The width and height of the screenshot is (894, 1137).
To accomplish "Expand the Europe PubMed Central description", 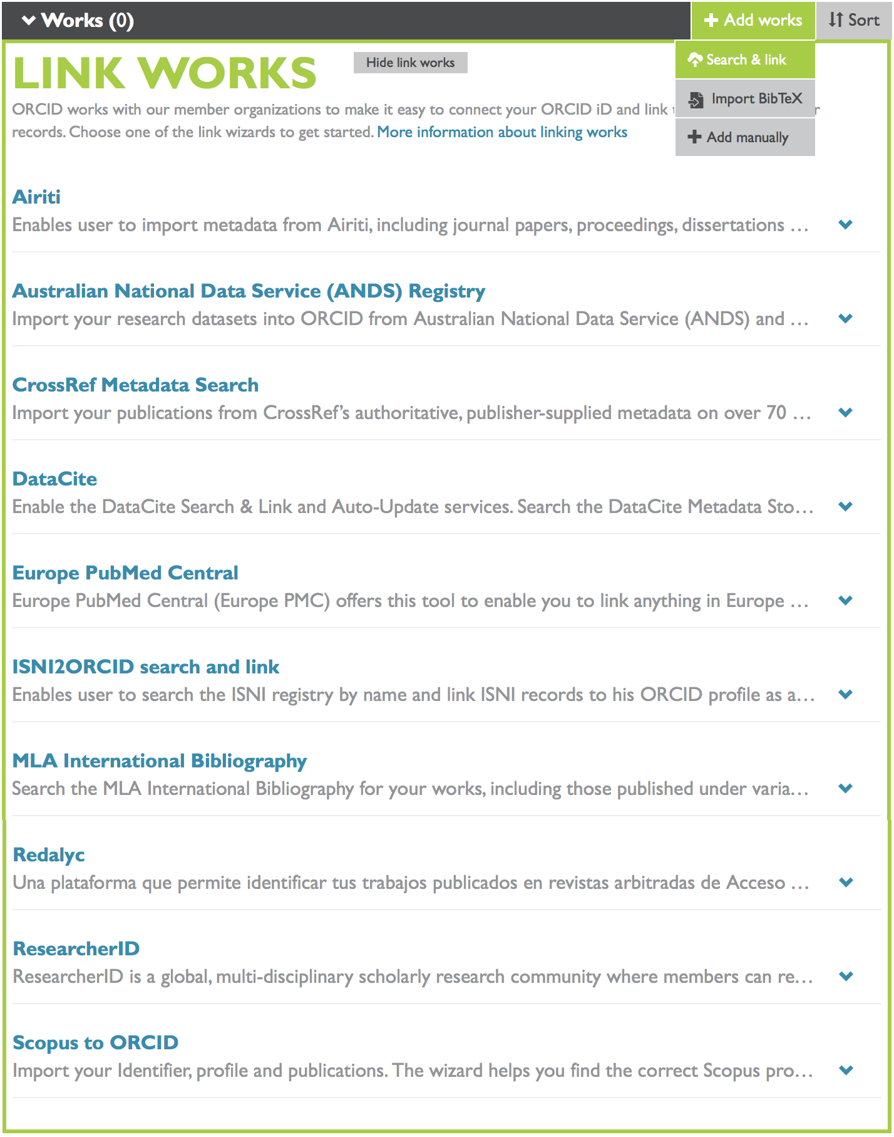I will coord(846,600).
